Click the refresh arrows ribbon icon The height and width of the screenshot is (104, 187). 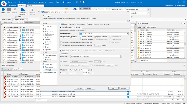coord(75,9)
